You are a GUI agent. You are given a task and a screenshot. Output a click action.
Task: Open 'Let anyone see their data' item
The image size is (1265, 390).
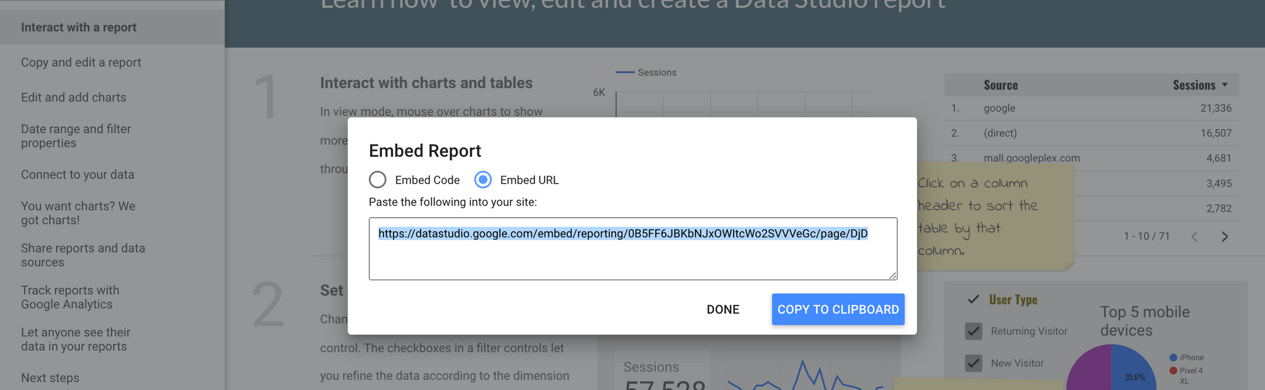(75, 339)
